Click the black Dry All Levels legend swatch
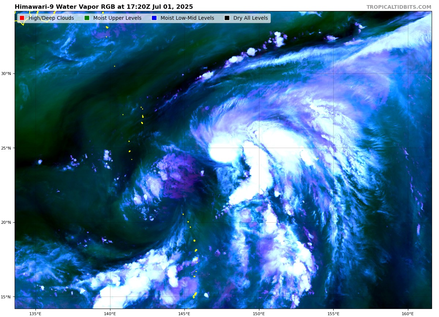 [x=227, y=18]
